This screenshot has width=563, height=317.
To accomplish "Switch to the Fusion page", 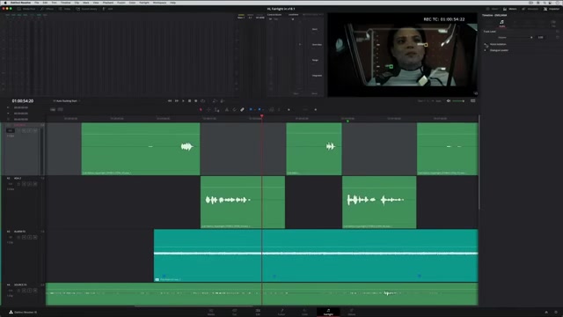I will pos(281,312).
